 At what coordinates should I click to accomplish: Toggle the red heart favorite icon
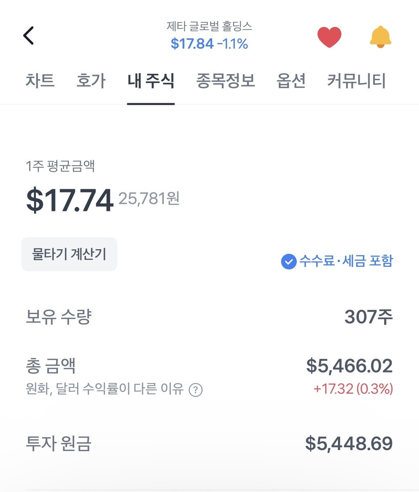point(329,37)
